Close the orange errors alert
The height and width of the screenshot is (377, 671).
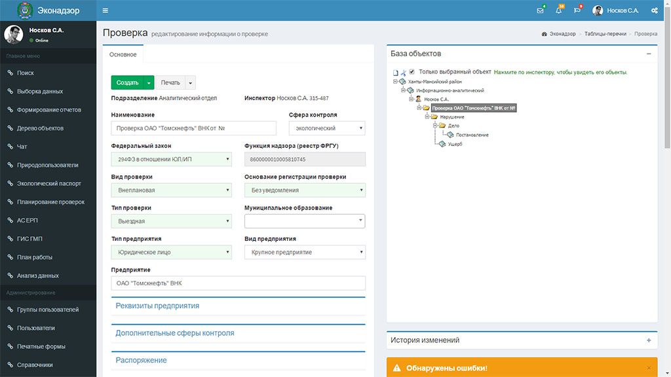tap(649, 368)
